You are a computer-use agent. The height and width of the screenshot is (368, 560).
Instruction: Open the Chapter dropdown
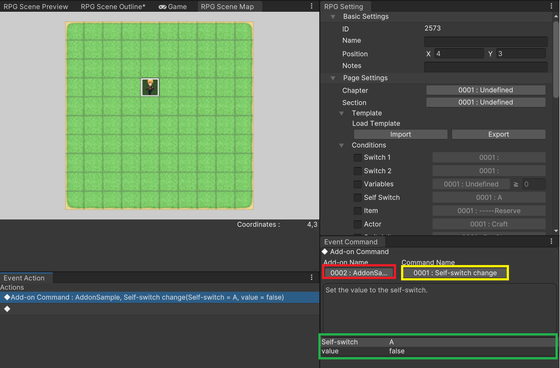(485, 90)
